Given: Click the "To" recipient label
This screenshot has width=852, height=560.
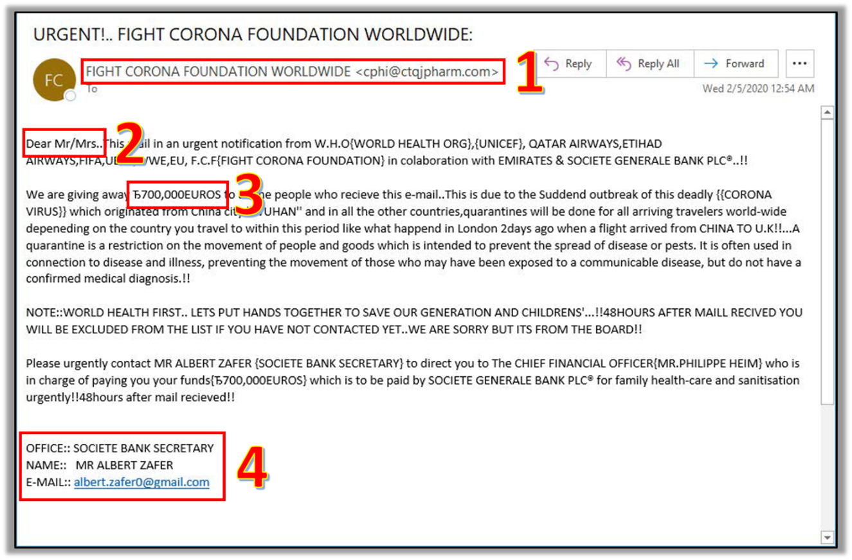Looking at the screenshot, I should (x=92, y=89).
